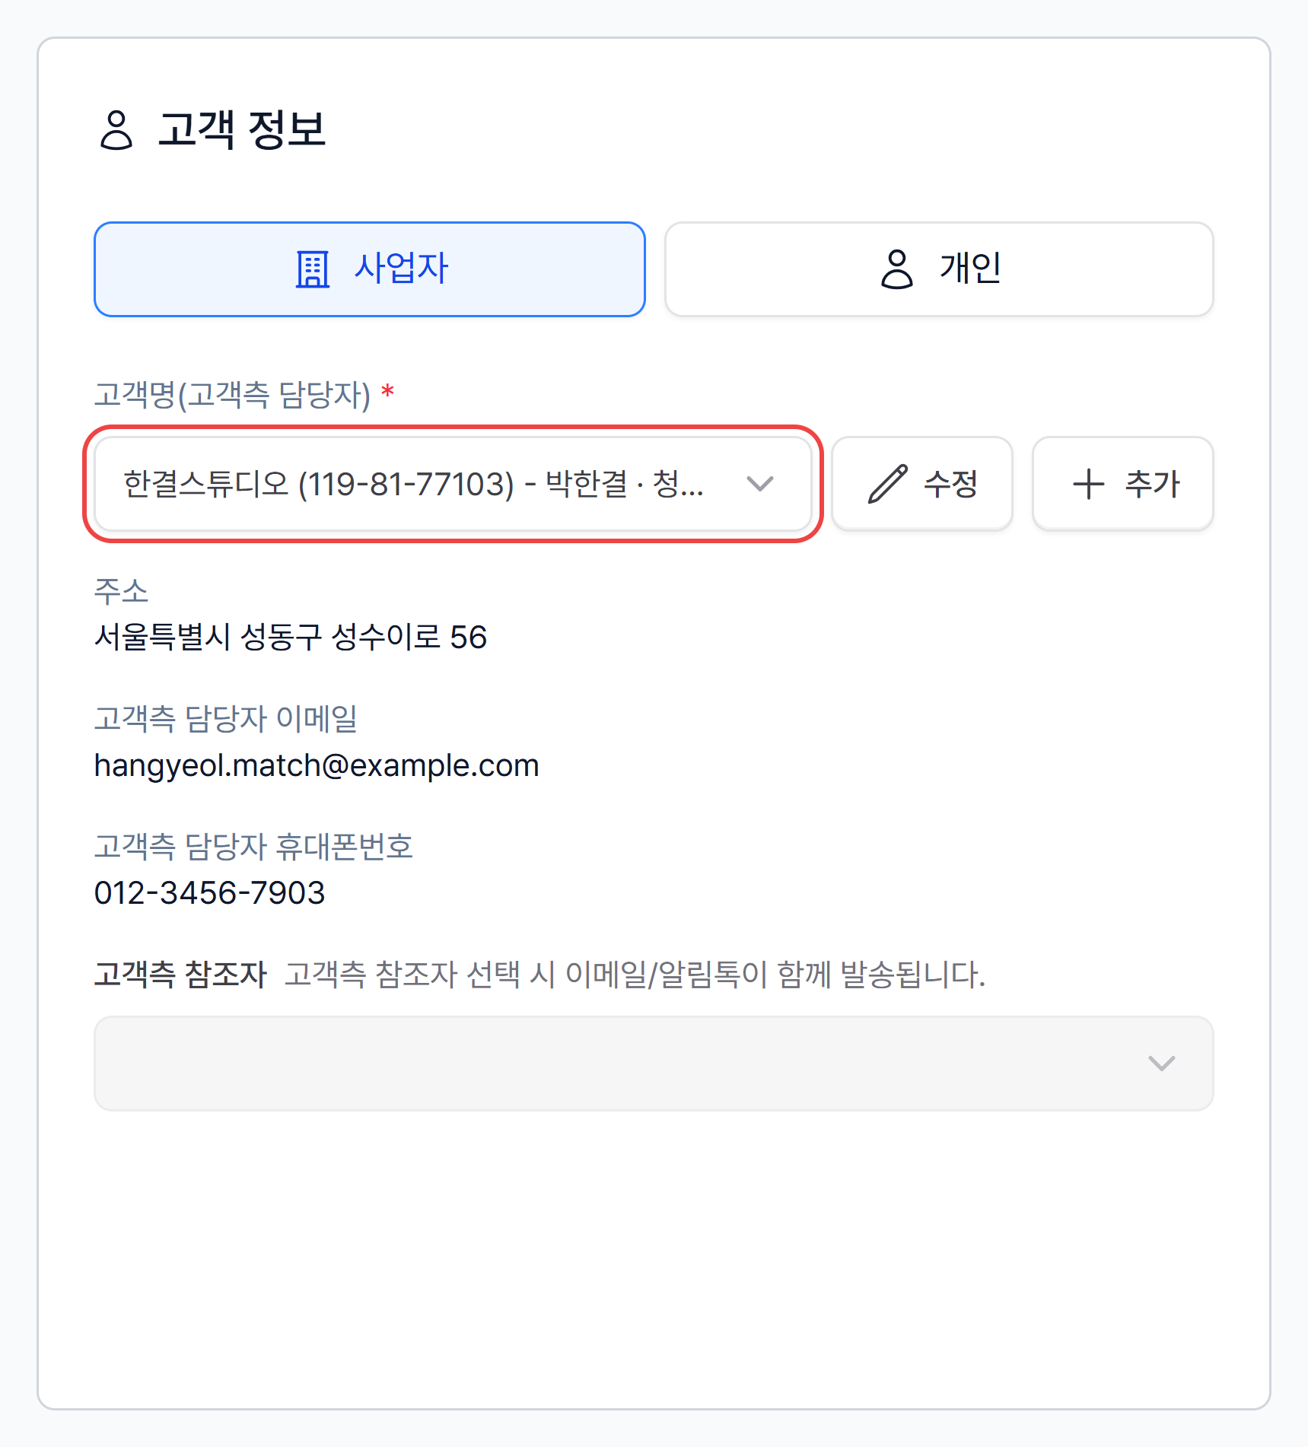Click the 고객측 참조자 bold label

180,975
